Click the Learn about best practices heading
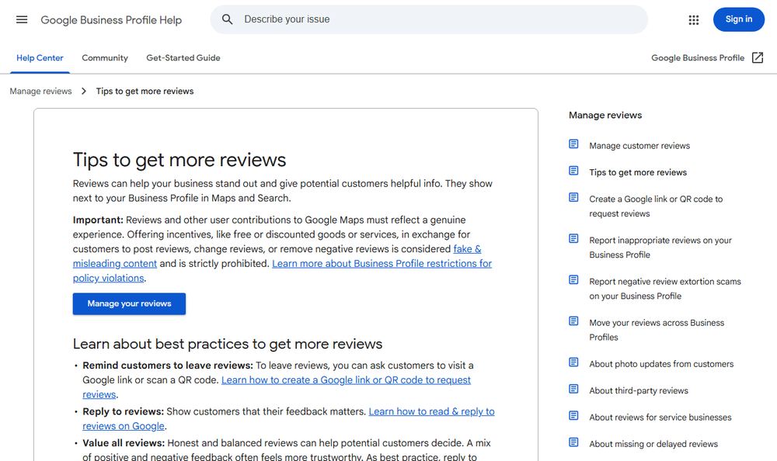 [228, 344]
